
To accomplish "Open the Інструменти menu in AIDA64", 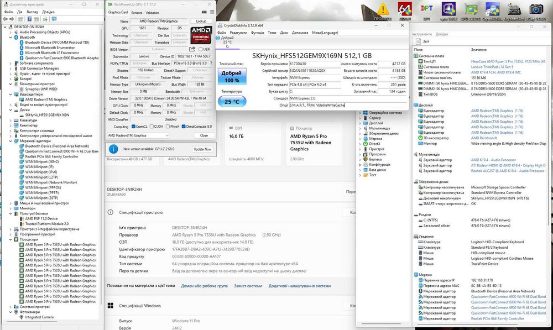I will coord(422,34).
